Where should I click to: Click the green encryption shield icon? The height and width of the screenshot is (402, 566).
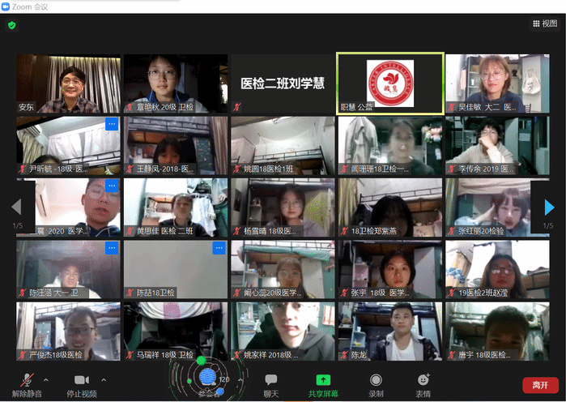11,25
